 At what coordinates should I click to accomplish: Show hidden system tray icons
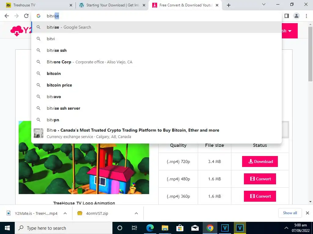pyautogui.click(x=286, y=228)
